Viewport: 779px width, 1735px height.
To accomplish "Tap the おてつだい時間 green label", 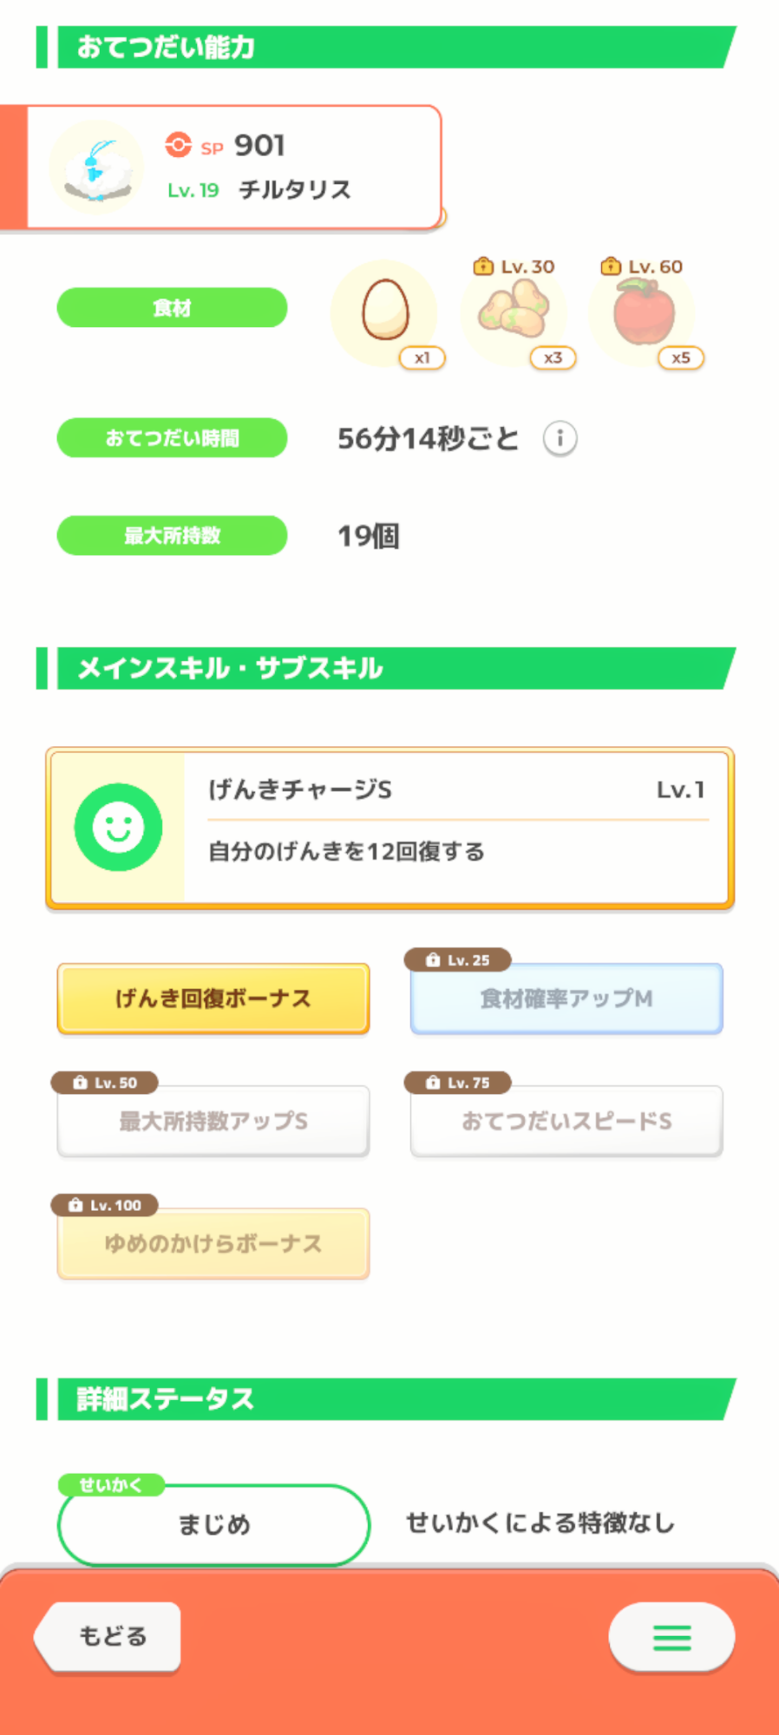I will click(x=172, y=438).
